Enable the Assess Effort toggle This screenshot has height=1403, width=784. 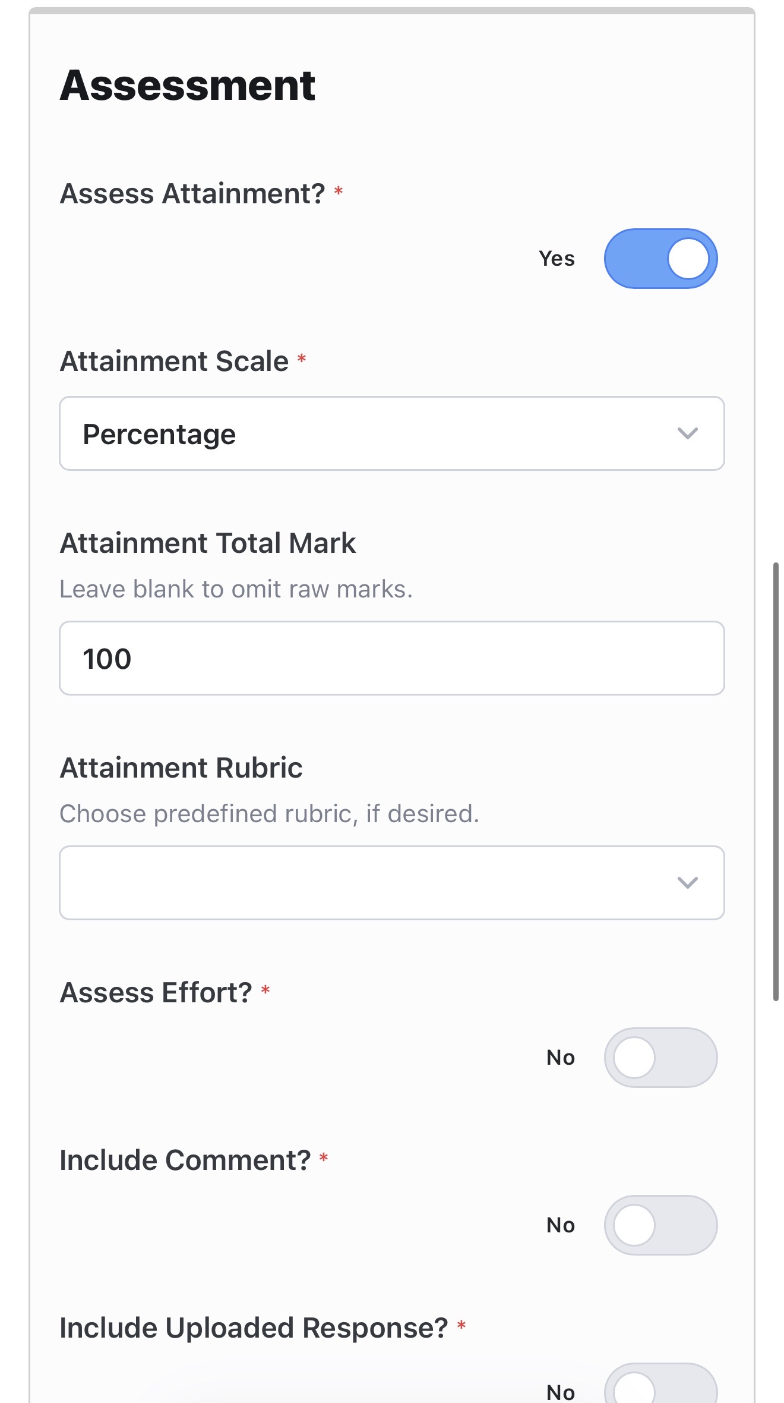click(x=660, y=1058)
